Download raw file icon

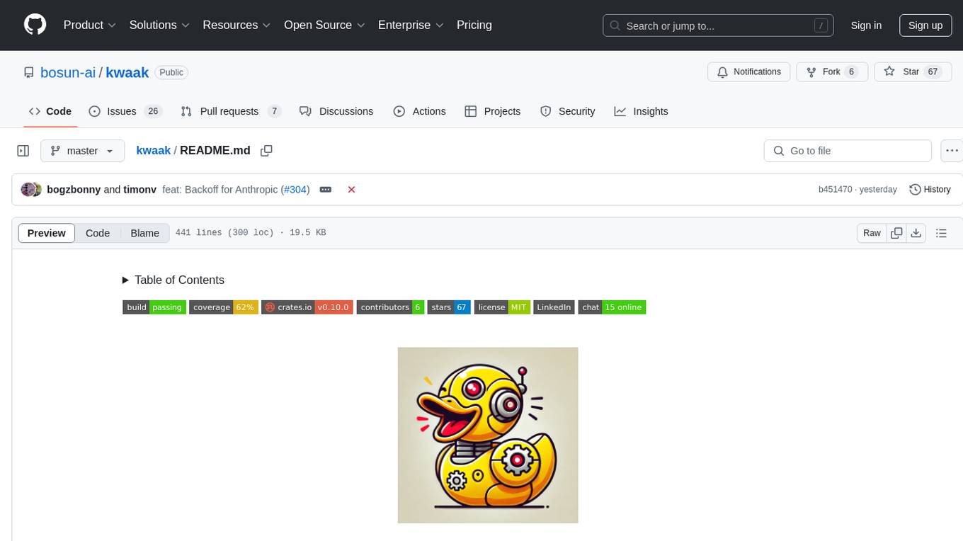[x=916, y=233]
